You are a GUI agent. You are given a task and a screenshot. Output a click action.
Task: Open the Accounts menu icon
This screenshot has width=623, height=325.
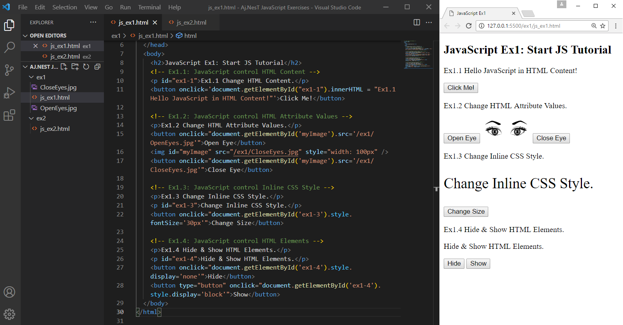pos(9,292)
